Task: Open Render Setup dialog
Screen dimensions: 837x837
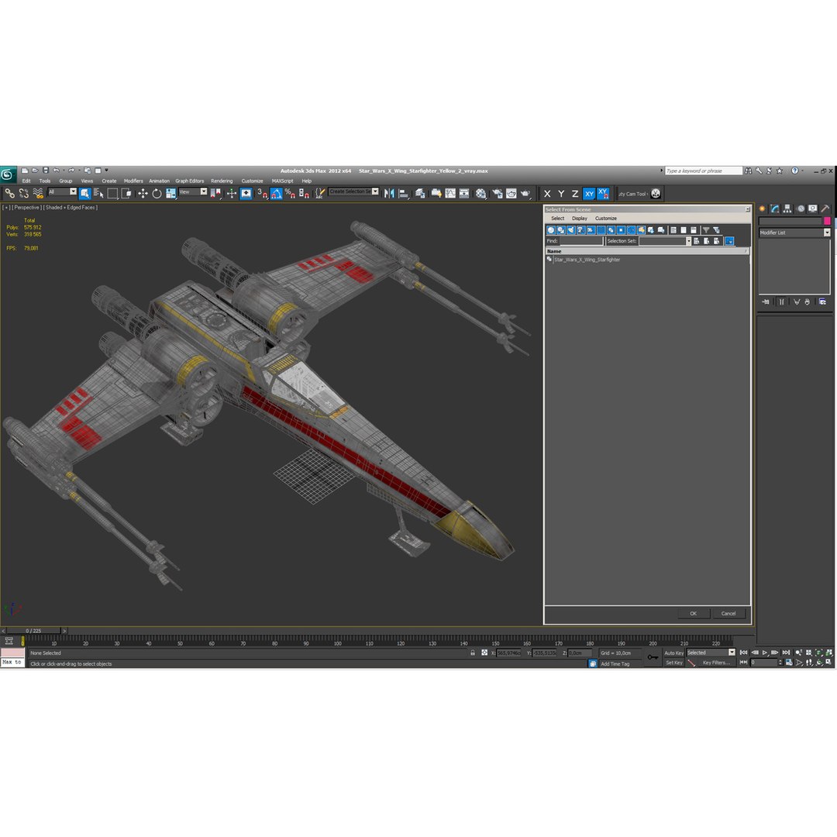Action: [x=498, y=193]
